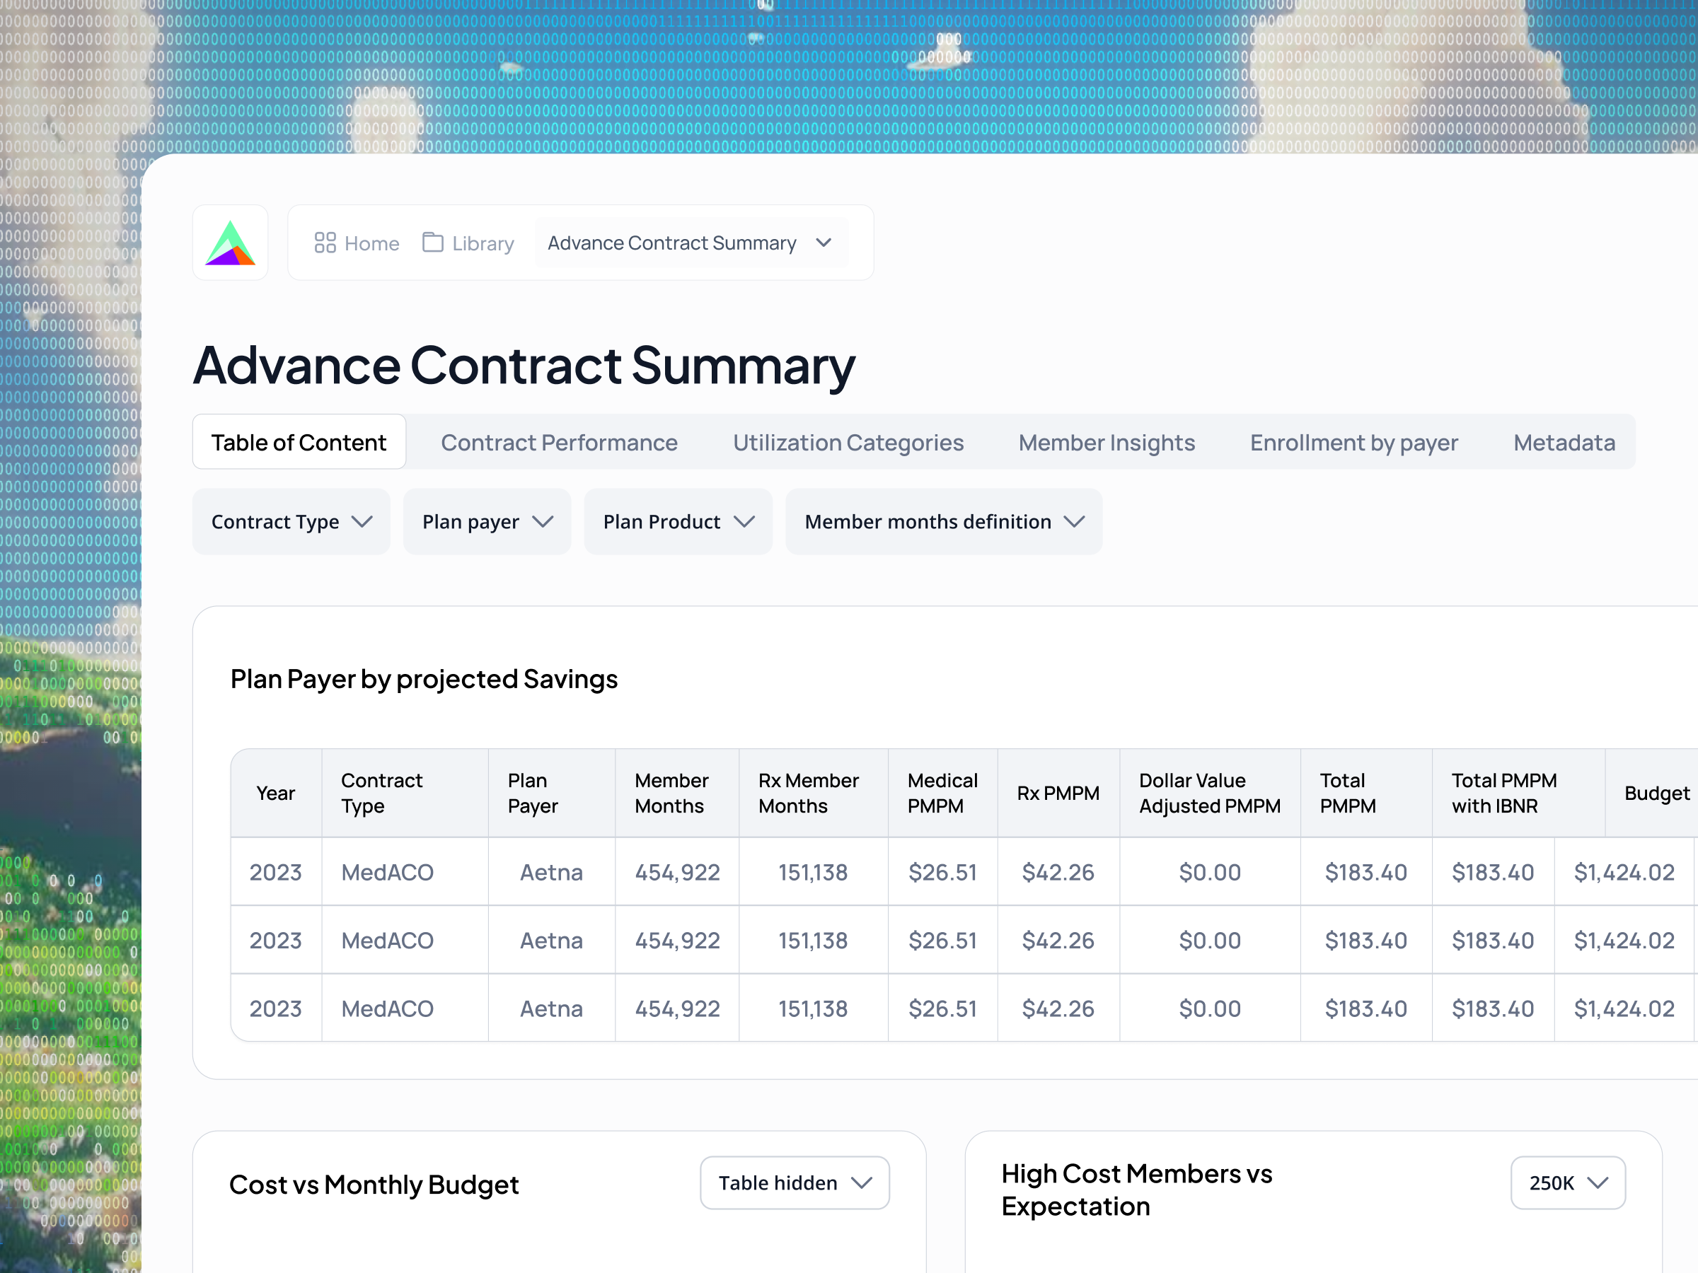Click the Library folder icon
Image resolution: width=1698 pixels, height=1273 pixels.
point(433,243)
